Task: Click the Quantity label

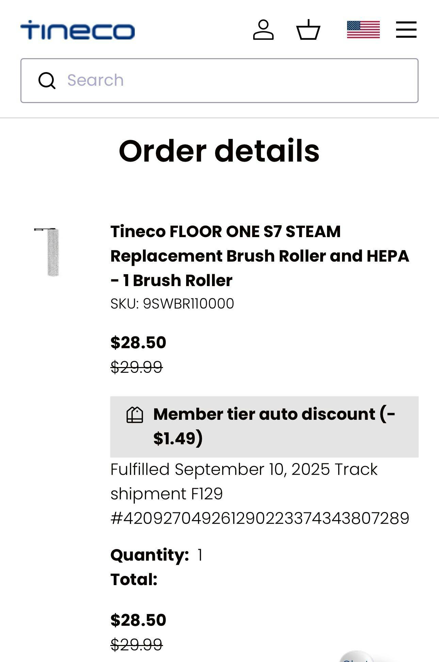Action: coord(149,555)
